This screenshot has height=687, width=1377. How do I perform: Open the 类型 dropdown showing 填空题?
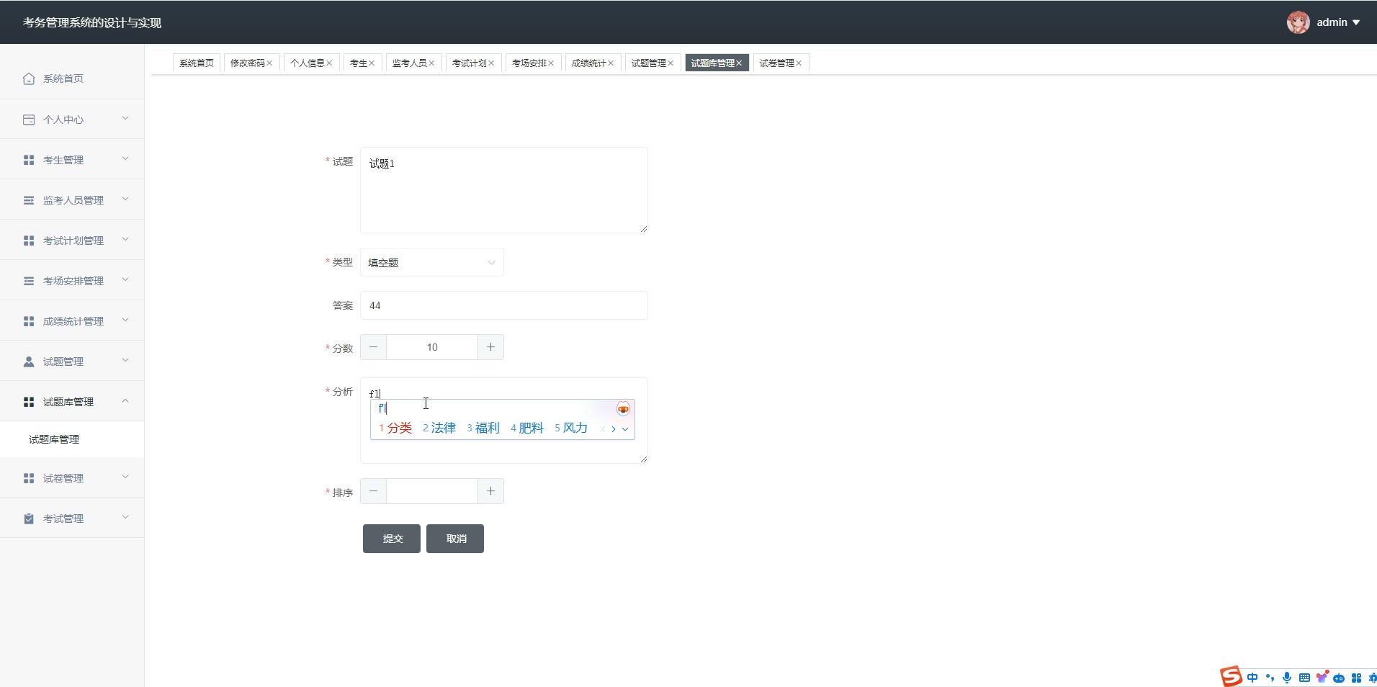432,262
